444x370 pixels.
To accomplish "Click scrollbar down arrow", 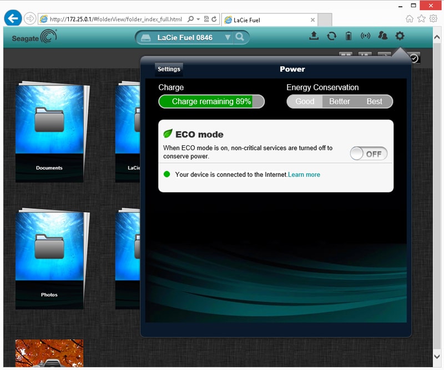I will click(x=437, y=356).
